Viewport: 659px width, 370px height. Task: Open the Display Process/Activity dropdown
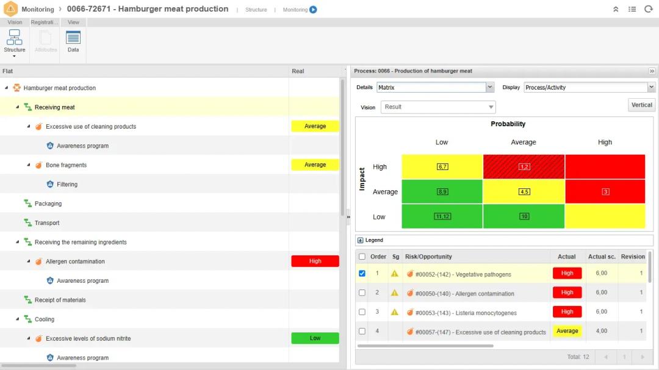point(651,88)
